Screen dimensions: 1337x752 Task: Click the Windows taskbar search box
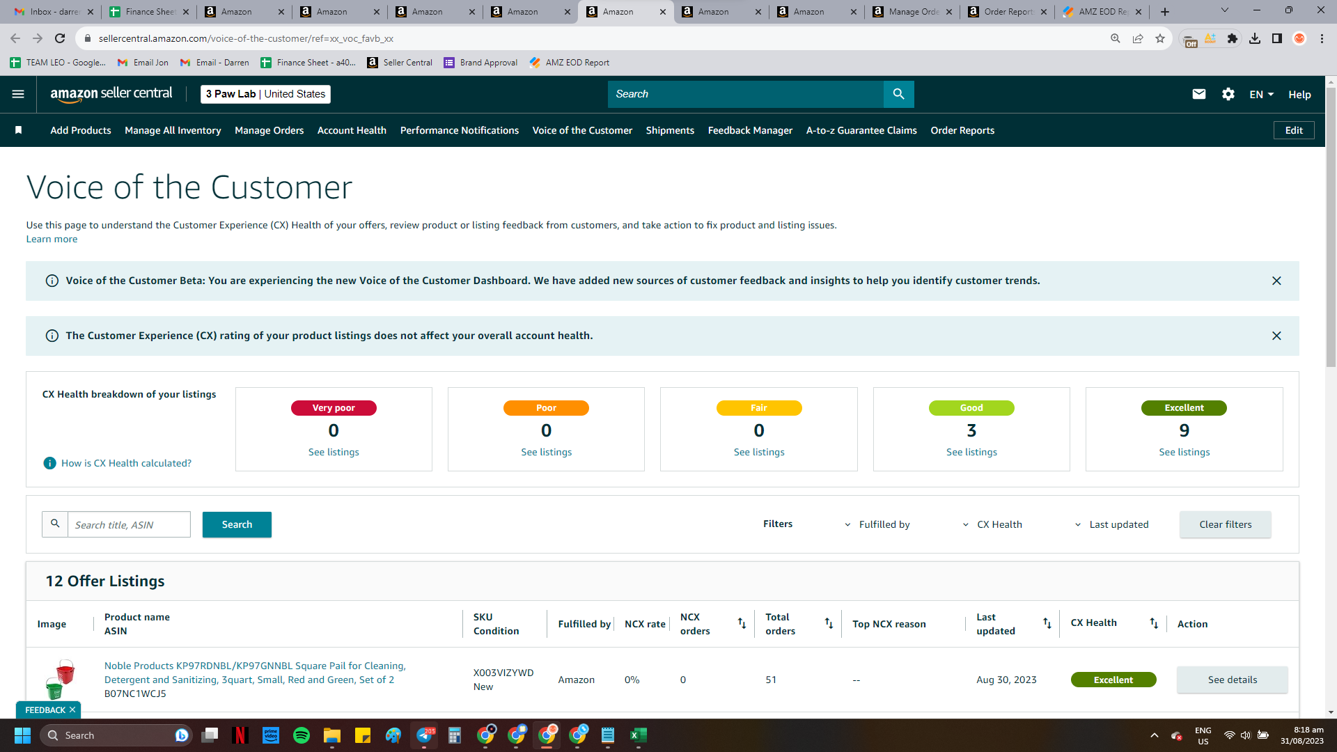[115, 735]
